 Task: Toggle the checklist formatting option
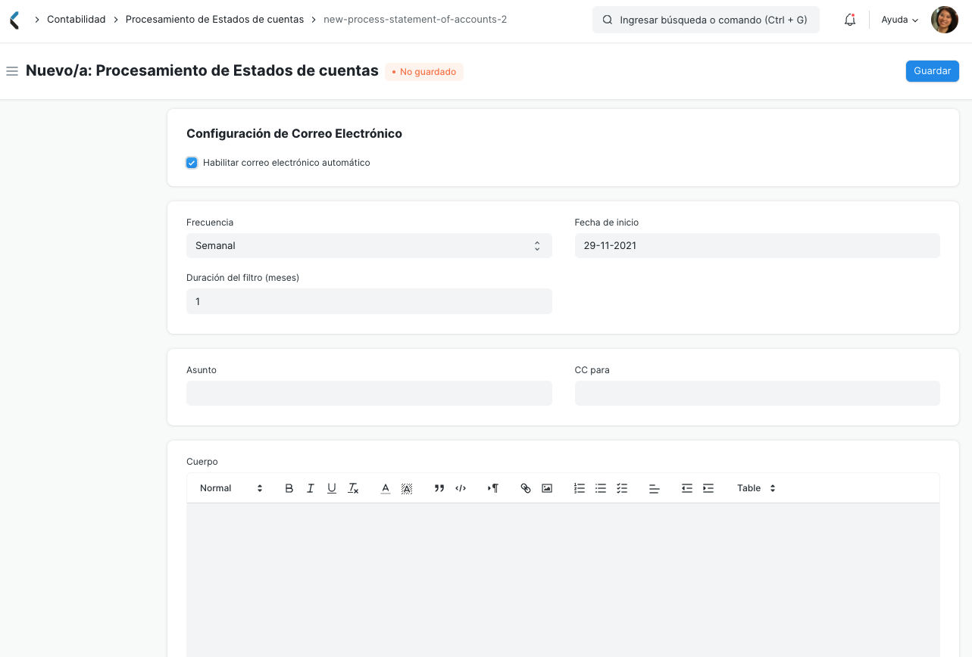tap(622, 487)
